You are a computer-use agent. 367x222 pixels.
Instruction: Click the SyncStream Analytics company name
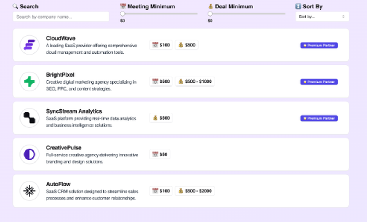pos(75,111)
